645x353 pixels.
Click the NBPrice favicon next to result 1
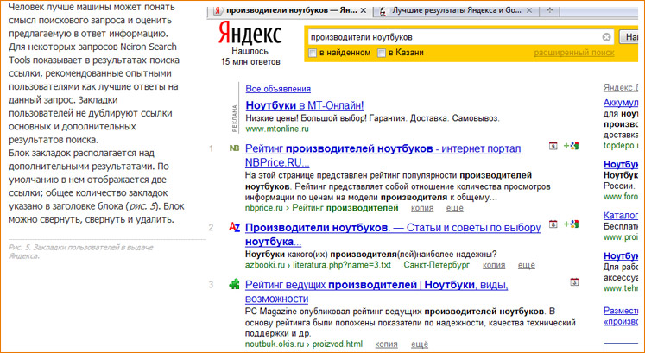(234, 148)
